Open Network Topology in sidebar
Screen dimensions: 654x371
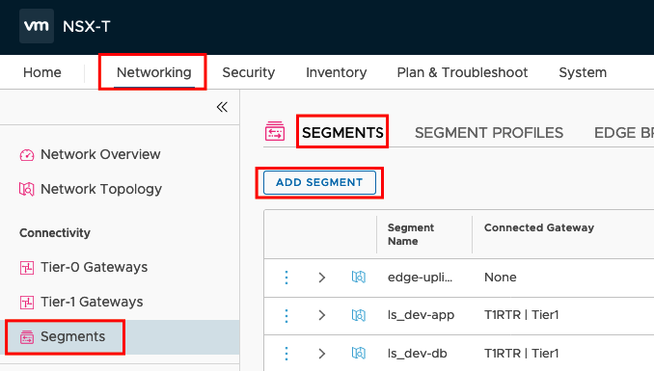(101, 189)
